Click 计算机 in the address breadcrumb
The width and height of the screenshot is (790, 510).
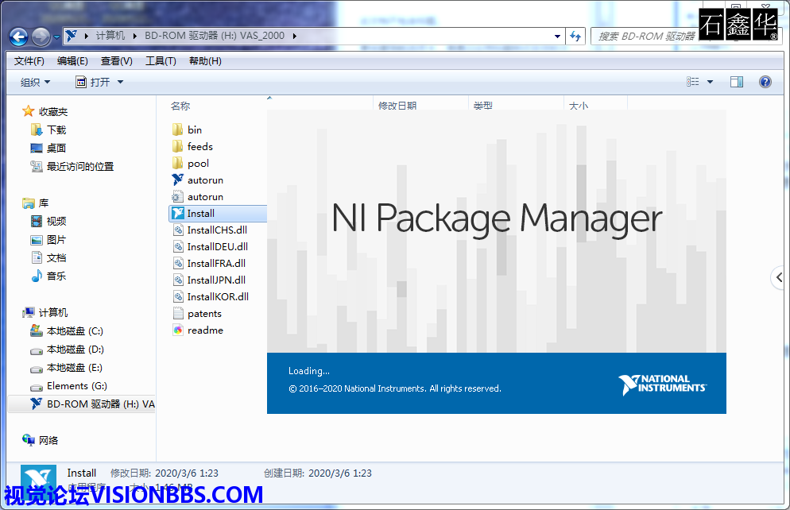click(110, 36)
